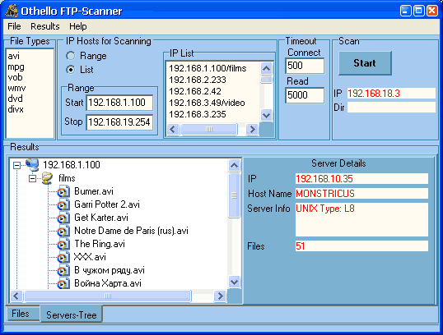Click the computer icon beside 192.168.1.100
The height and width of the screenshot is (335, 443).
(32, 164)
